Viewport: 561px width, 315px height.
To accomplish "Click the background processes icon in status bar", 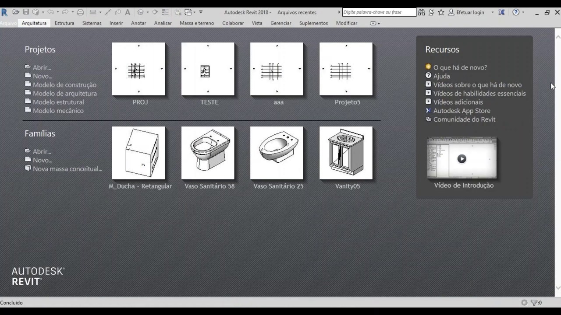I will (x=524, y=302).
